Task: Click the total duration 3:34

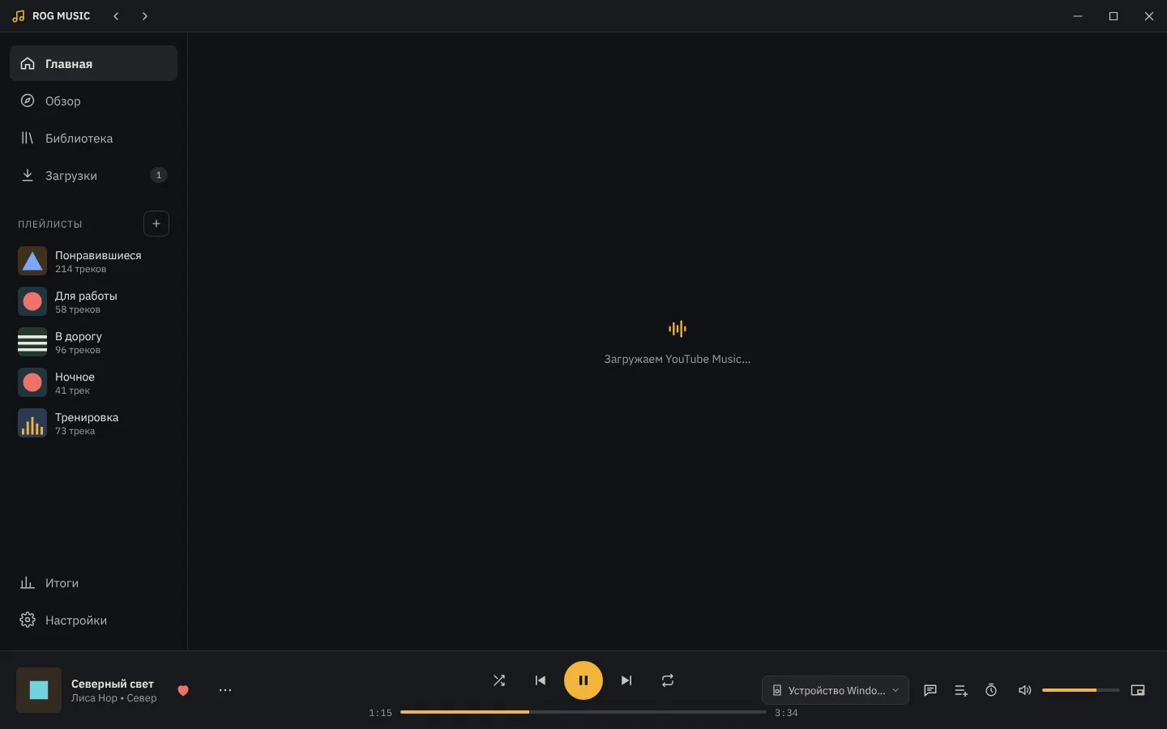Action: point(786,713)
